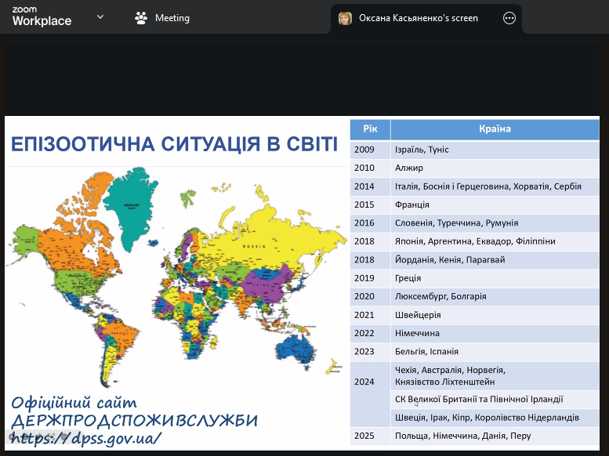Select the Оксана Касьяненко's screen tab
The height and width of the screenshot is (456, 609).
point(418,18)
